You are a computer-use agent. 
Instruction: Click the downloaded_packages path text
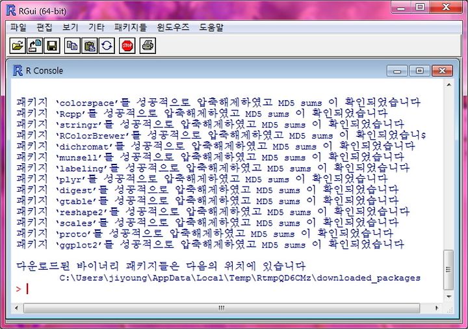(x=240, y=278)
